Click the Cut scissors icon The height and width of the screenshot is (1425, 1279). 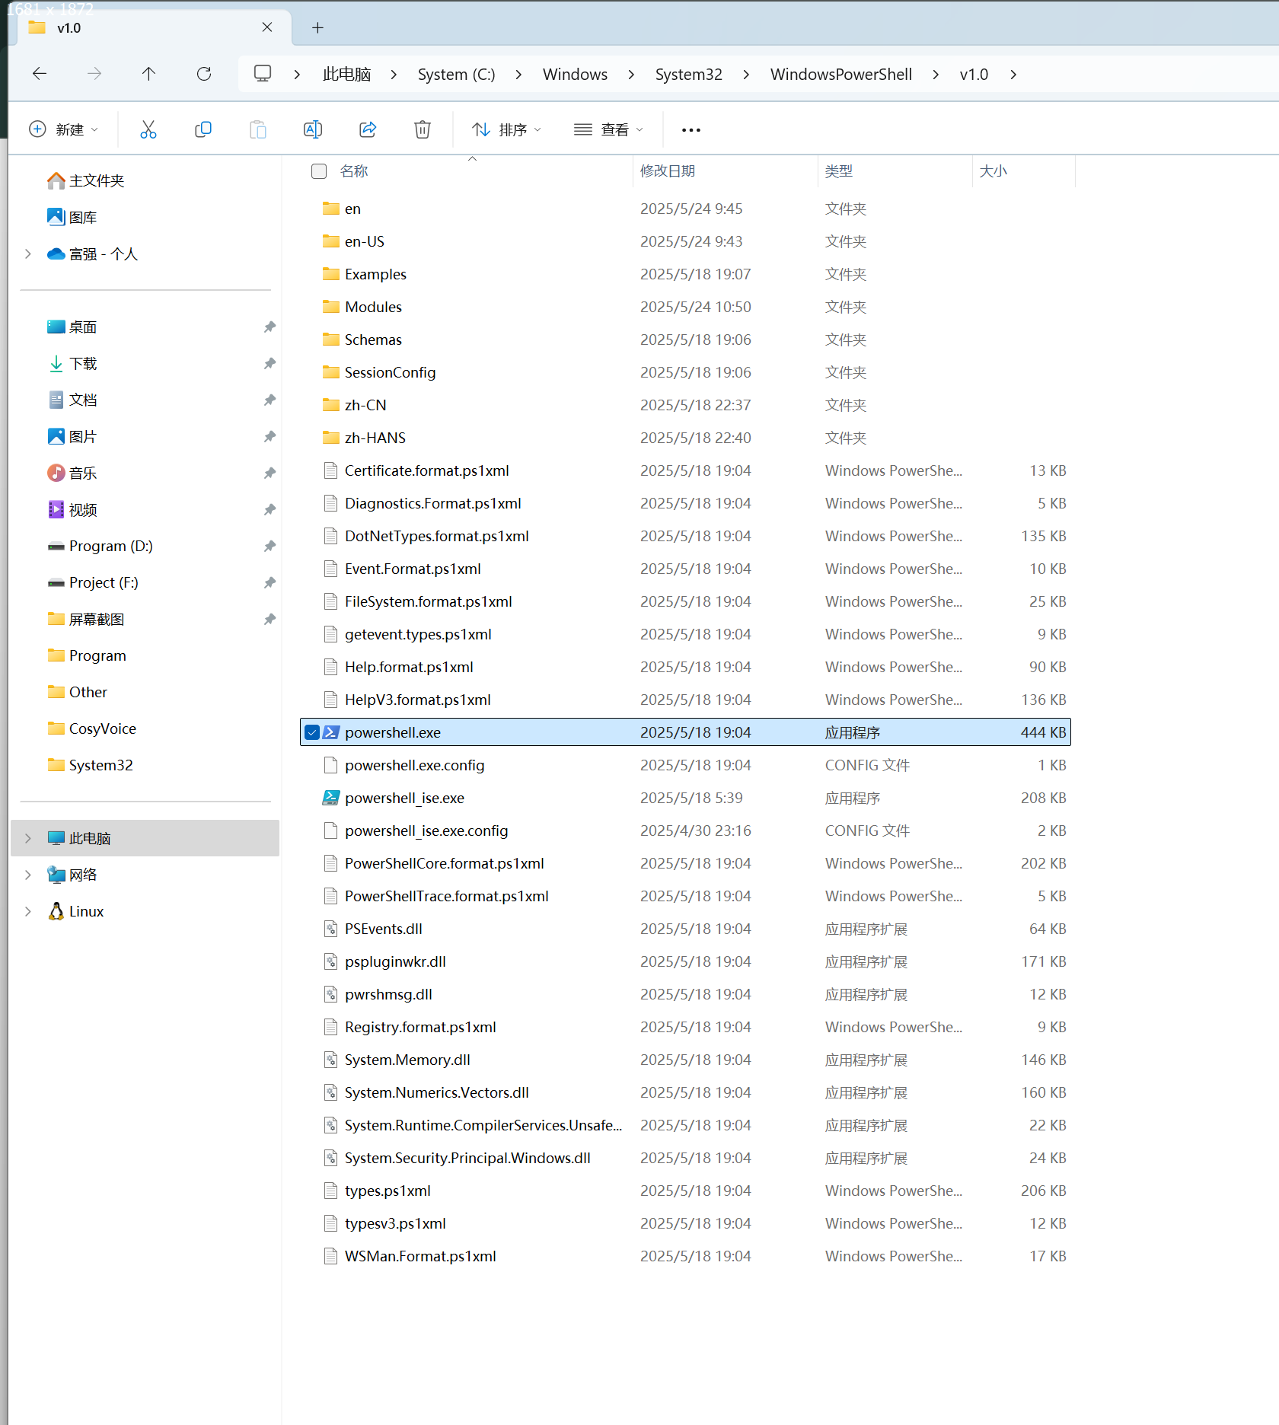[x=148, y=129]
